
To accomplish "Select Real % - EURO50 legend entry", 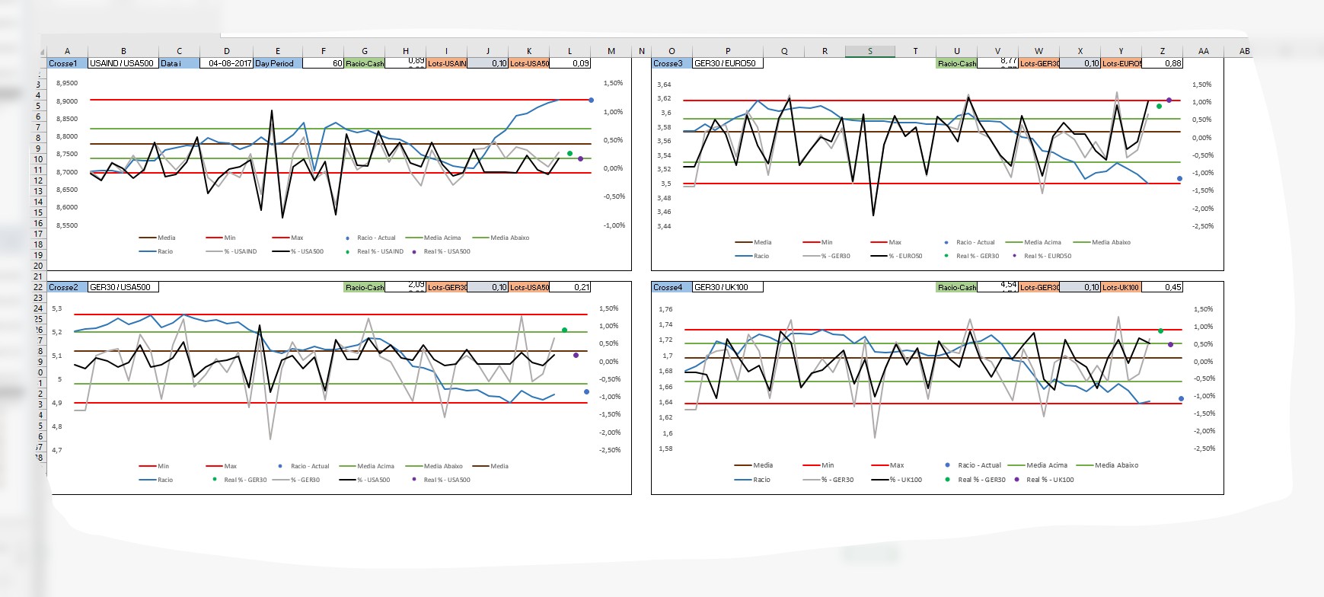I will (1041, 256).
